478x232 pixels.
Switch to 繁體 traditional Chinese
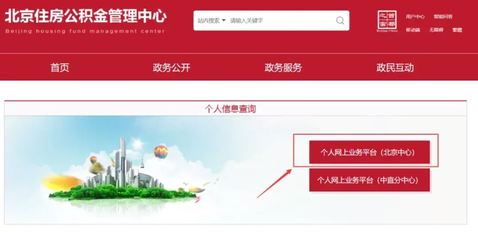(x=457, y=30)
